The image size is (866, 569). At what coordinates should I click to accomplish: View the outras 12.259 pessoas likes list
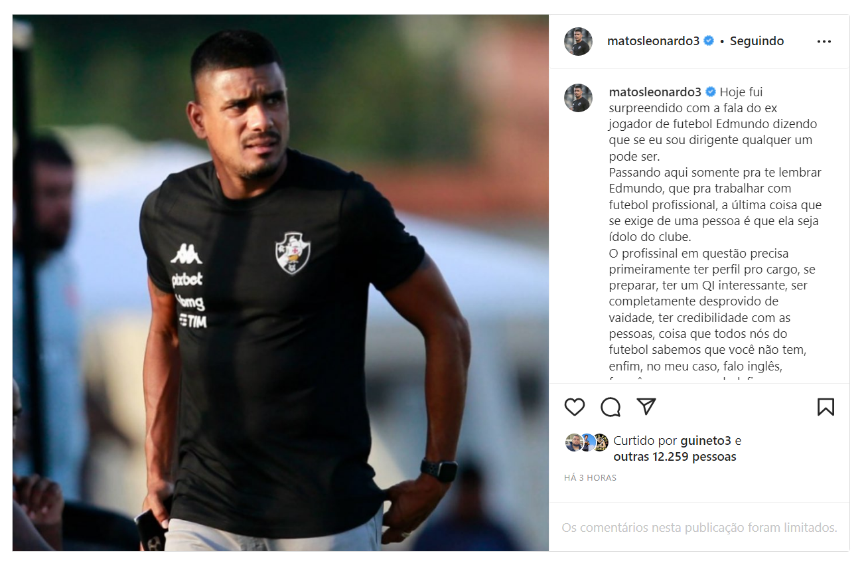pyautogui.click(x=675, y=457)
